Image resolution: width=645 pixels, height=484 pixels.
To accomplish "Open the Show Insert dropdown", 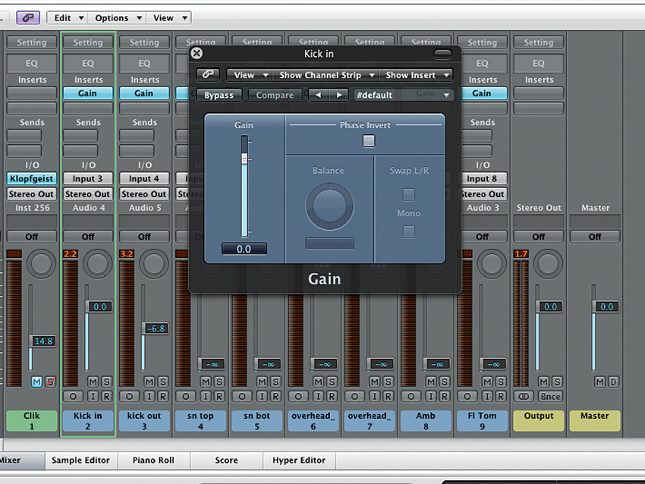I will point(416,75).
